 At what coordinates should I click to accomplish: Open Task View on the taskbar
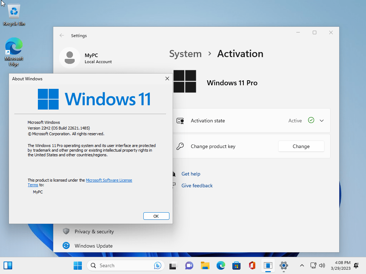point(173,265)
